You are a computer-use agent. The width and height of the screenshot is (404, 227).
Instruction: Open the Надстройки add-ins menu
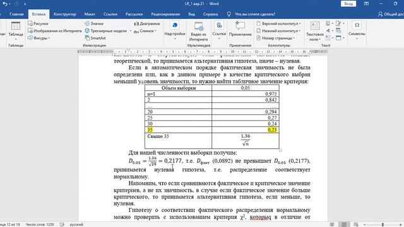(x=175, y=31)
